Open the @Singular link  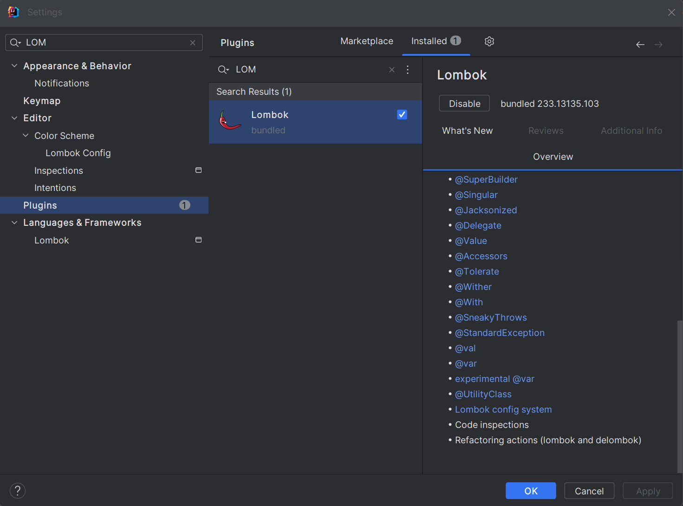tap(476, 195)
